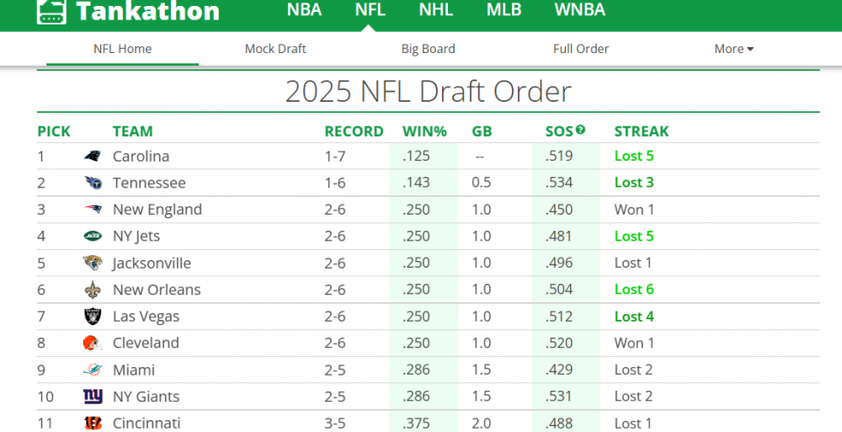Select the Full Order tab
This screenshot has width=842, height=432.
581,49
